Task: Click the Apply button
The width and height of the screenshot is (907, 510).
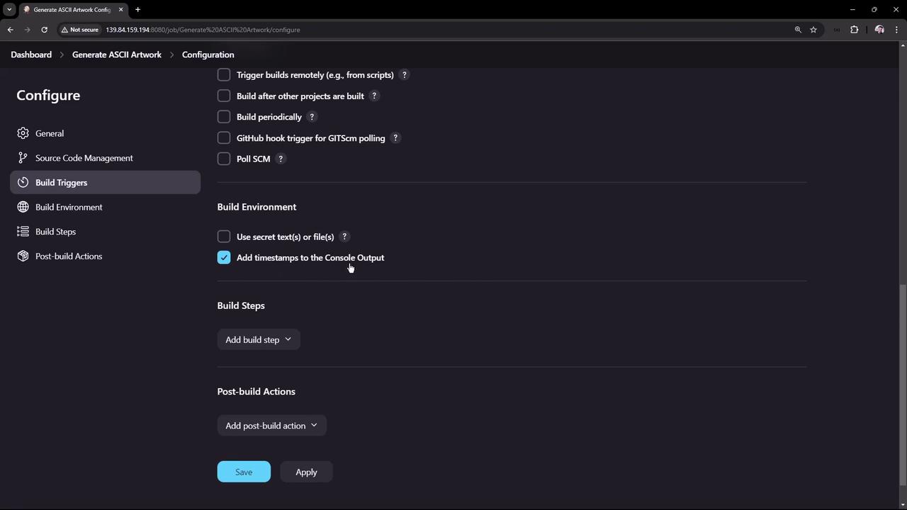Action: click(306, 472)
